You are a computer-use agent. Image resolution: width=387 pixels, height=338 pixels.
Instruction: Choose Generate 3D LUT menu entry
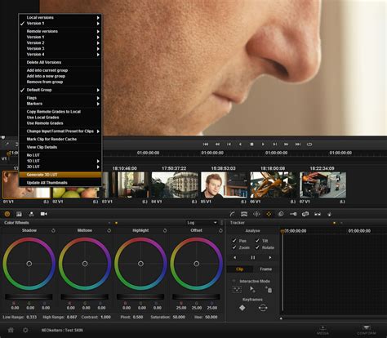60,175
